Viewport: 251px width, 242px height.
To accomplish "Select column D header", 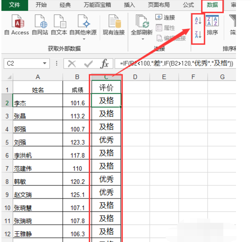I will click(x=135, y=77).
